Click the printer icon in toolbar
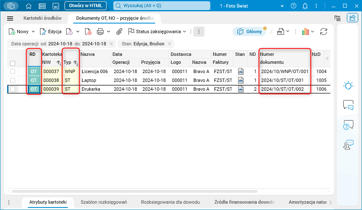 point(100,31)
